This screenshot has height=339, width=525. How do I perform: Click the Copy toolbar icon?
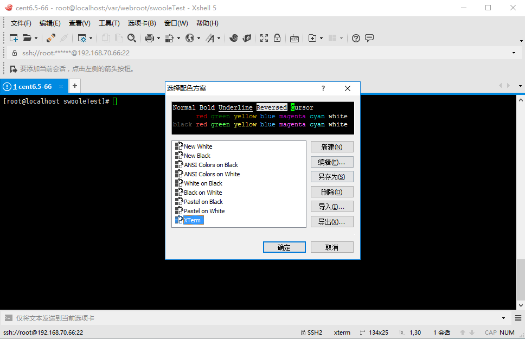[106, 38]
